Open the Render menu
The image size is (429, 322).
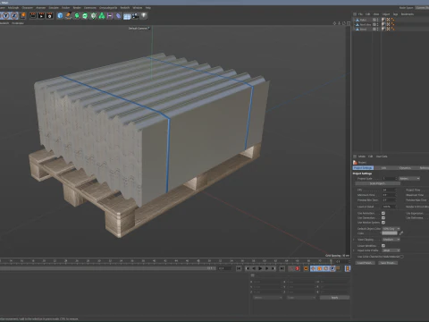pos(77,8)
